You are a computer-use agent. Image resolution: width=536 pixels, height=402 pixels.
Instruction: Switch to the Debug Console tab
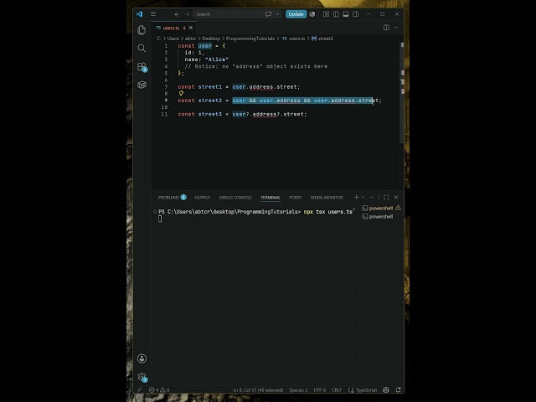[x=235, y=198]
